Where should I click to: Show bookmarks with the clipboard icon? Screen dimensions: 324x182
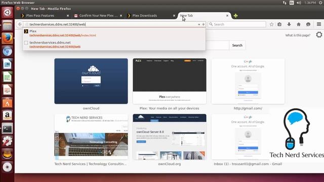(279, 24)
